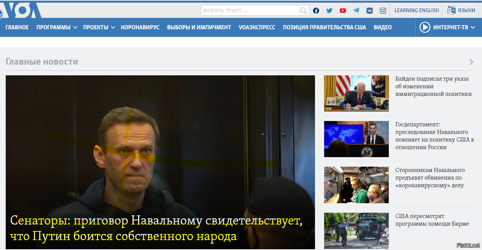482x250 pixels.
Task: Expand the Проекты menu chevron
Action: 113,27
